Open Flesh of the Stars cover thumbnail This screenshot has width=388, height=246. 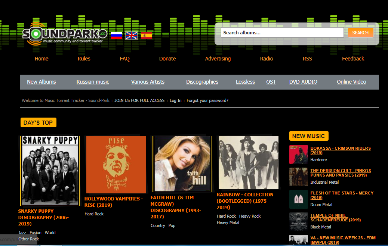tap(299, 199)
